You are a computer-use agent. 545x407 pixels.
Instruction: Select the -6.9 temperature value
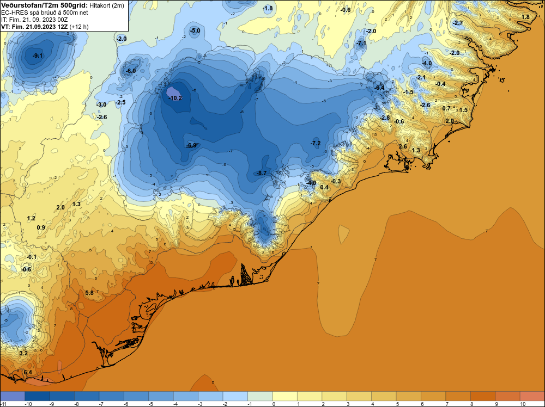[191, 145]
